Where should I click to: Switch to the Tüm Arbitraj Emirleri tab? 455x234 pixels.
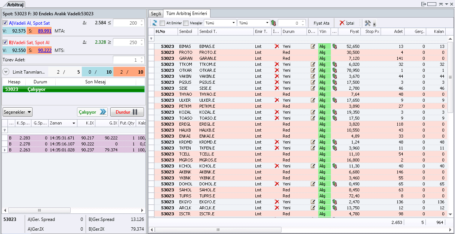(x=187, y=13)
